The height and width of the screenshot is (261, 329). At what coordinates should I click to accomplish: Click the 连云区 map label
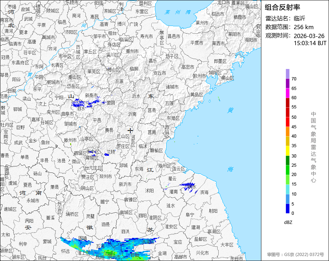click(x=178, y=169)
